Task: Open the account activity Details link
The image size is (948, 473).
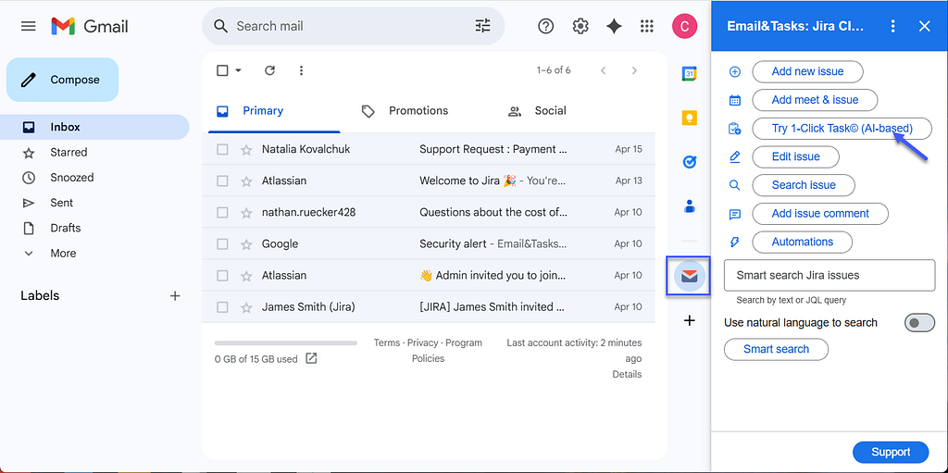Action: [627, 374]
